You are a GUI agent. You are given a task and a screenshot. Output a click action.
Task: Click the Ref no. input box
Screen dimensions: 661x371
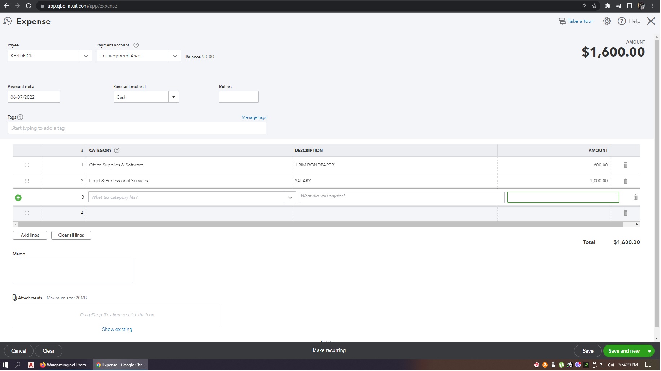pos(239,98)
